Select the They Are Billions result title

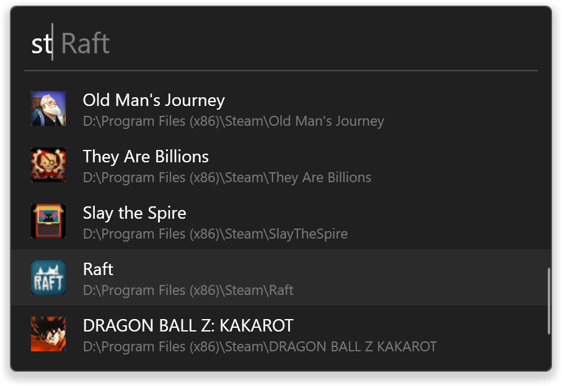pyautogui.click(x=146, y=157)
